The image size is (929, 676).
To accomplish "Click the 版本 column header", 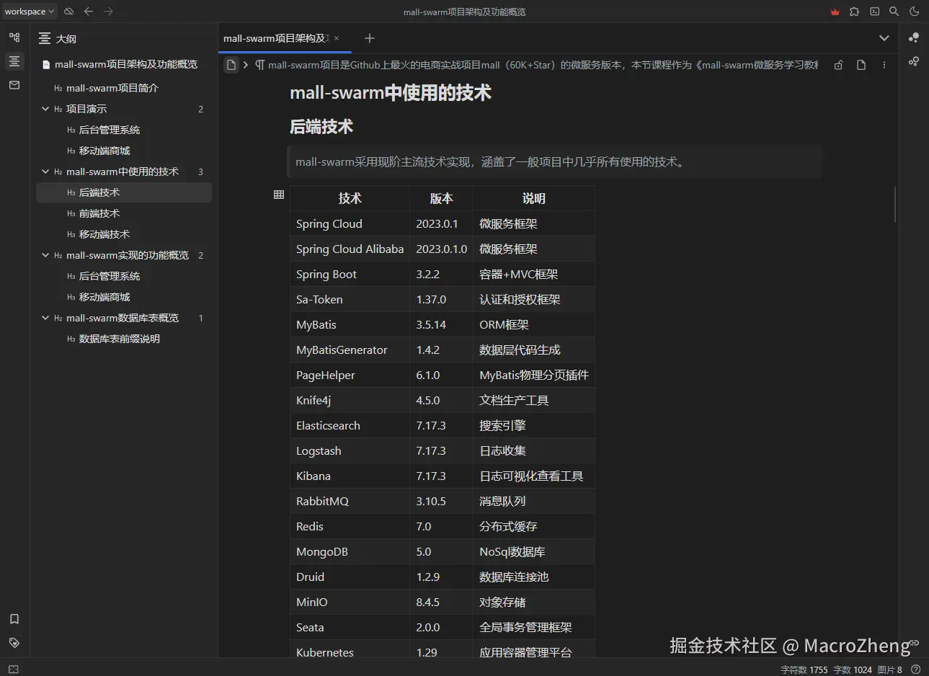I will pyautogui.click(x=441, y=198).
